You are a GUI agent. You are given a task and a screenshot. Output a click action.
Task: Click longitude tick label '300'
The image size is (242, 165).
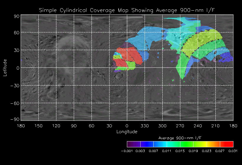[162, 126]
